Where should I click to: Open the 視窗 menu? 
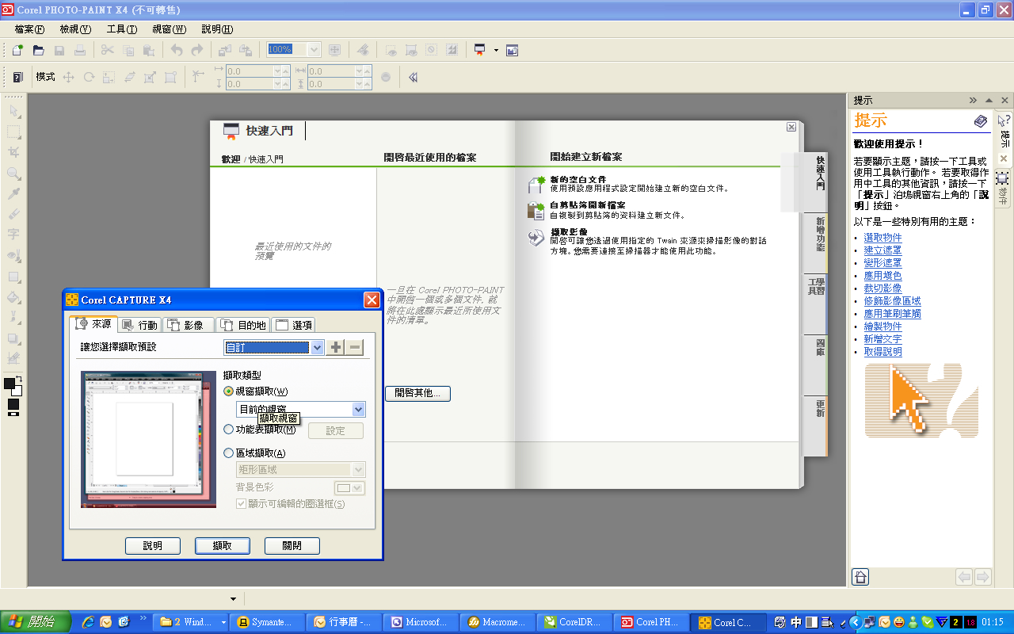click(x=169, y=29)
